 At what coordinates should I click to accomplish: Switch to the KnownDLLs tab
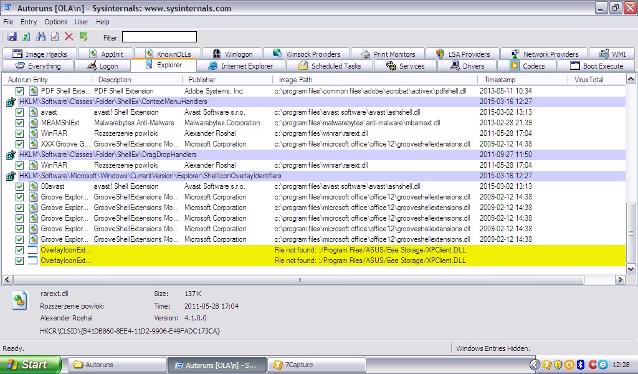pos(168,54)
